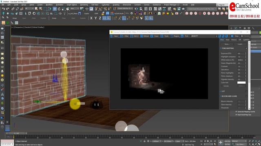
Task: Click the Region button in Corona VFB
Action: pos(175,36)
